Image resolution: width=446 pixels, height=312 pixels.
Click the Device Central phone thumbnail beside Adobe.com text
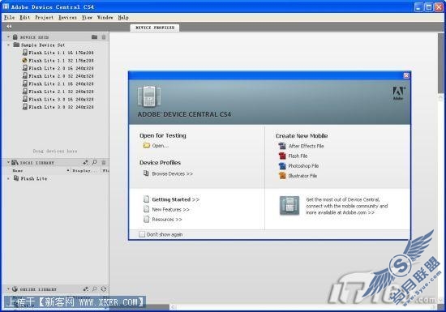289,206
